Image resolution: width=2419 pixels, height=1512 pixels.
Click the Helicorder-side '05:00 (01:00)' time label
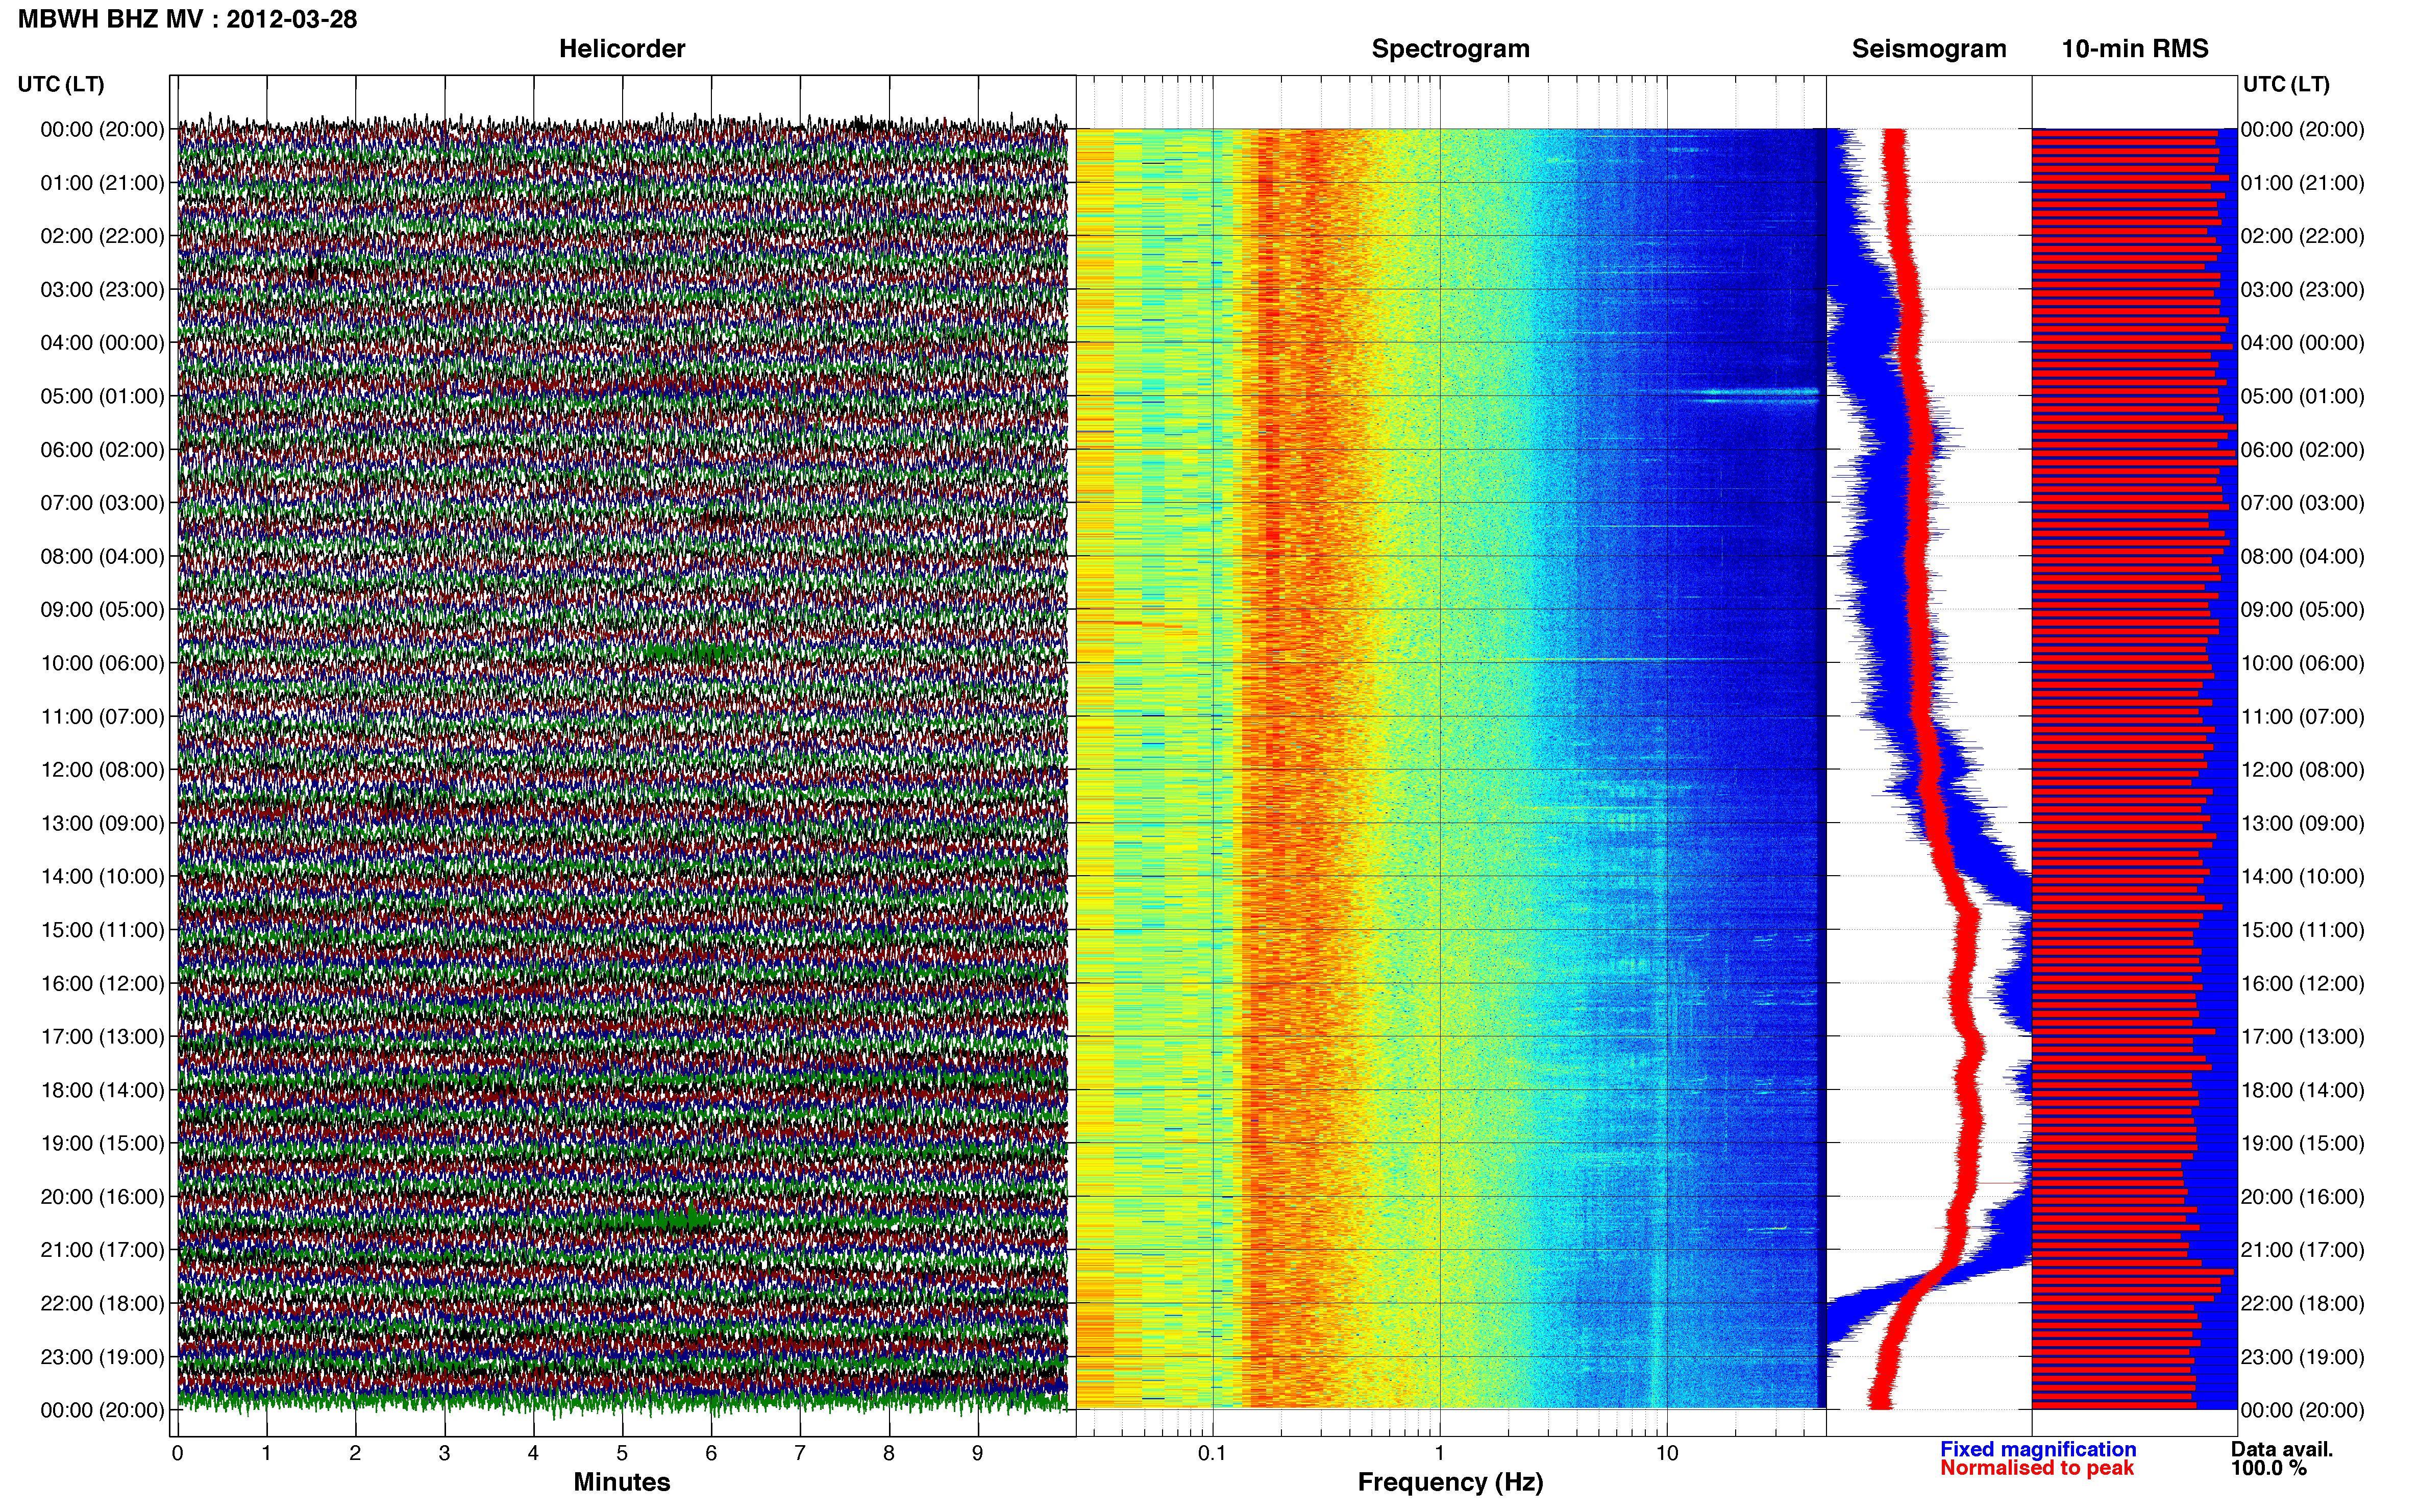click(x=102, y=396)
